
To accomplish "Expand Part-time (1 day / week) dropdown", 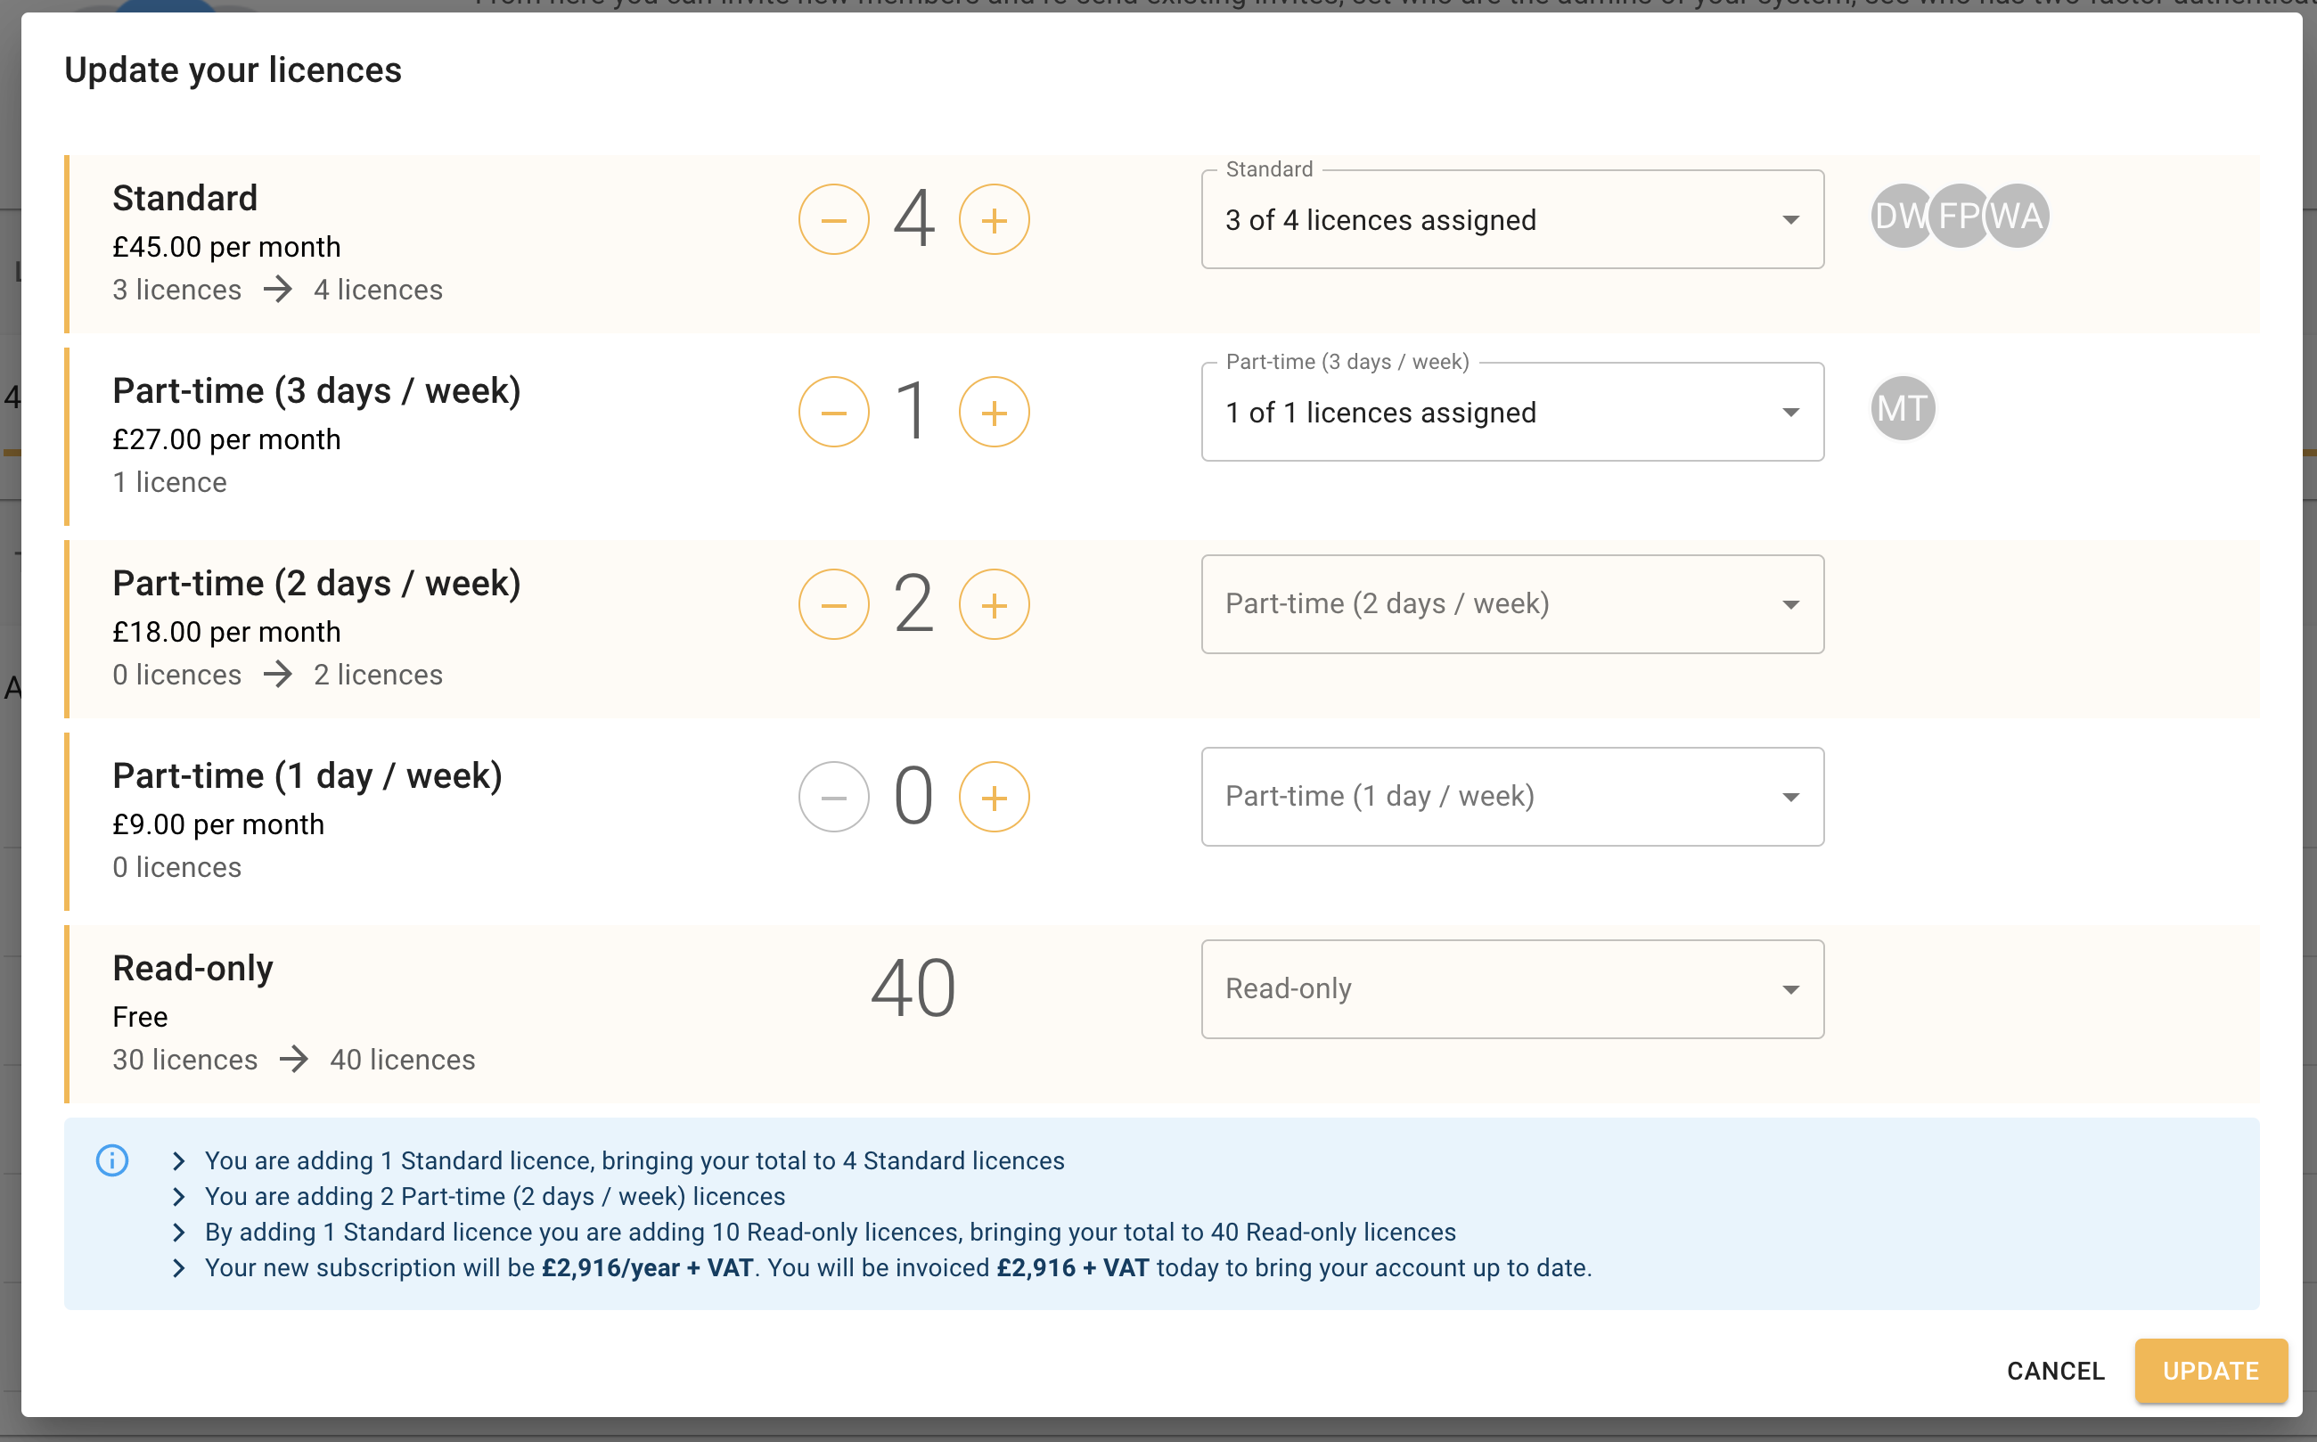I will coord(1511,798).
